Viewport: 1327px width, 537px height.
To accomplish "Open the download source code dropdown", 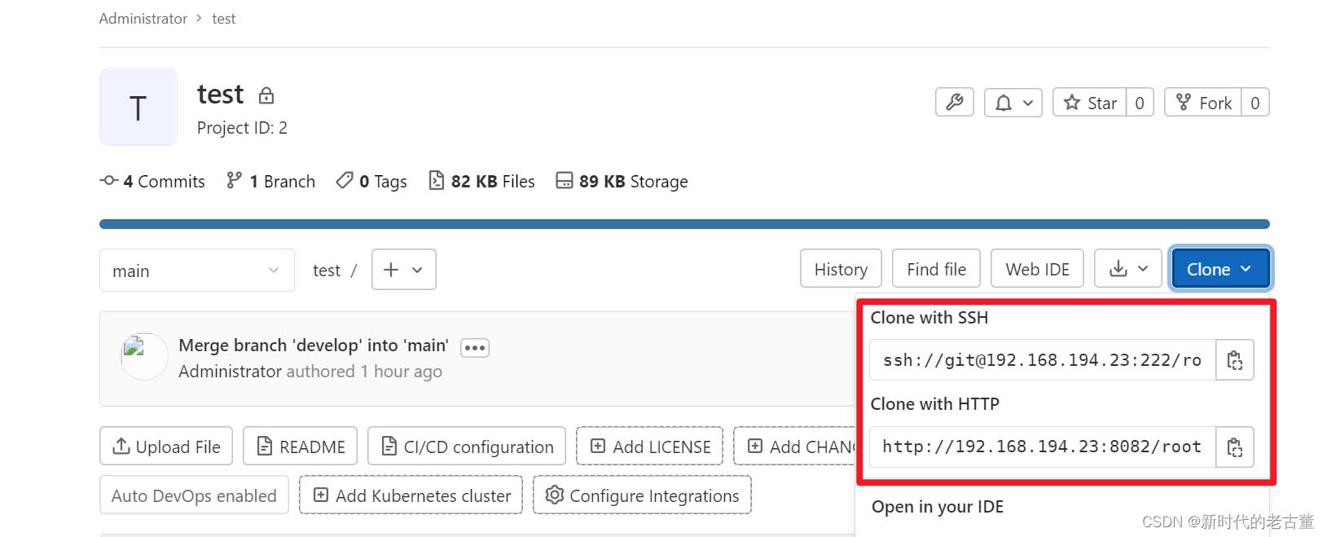I will click(1128, 269).
